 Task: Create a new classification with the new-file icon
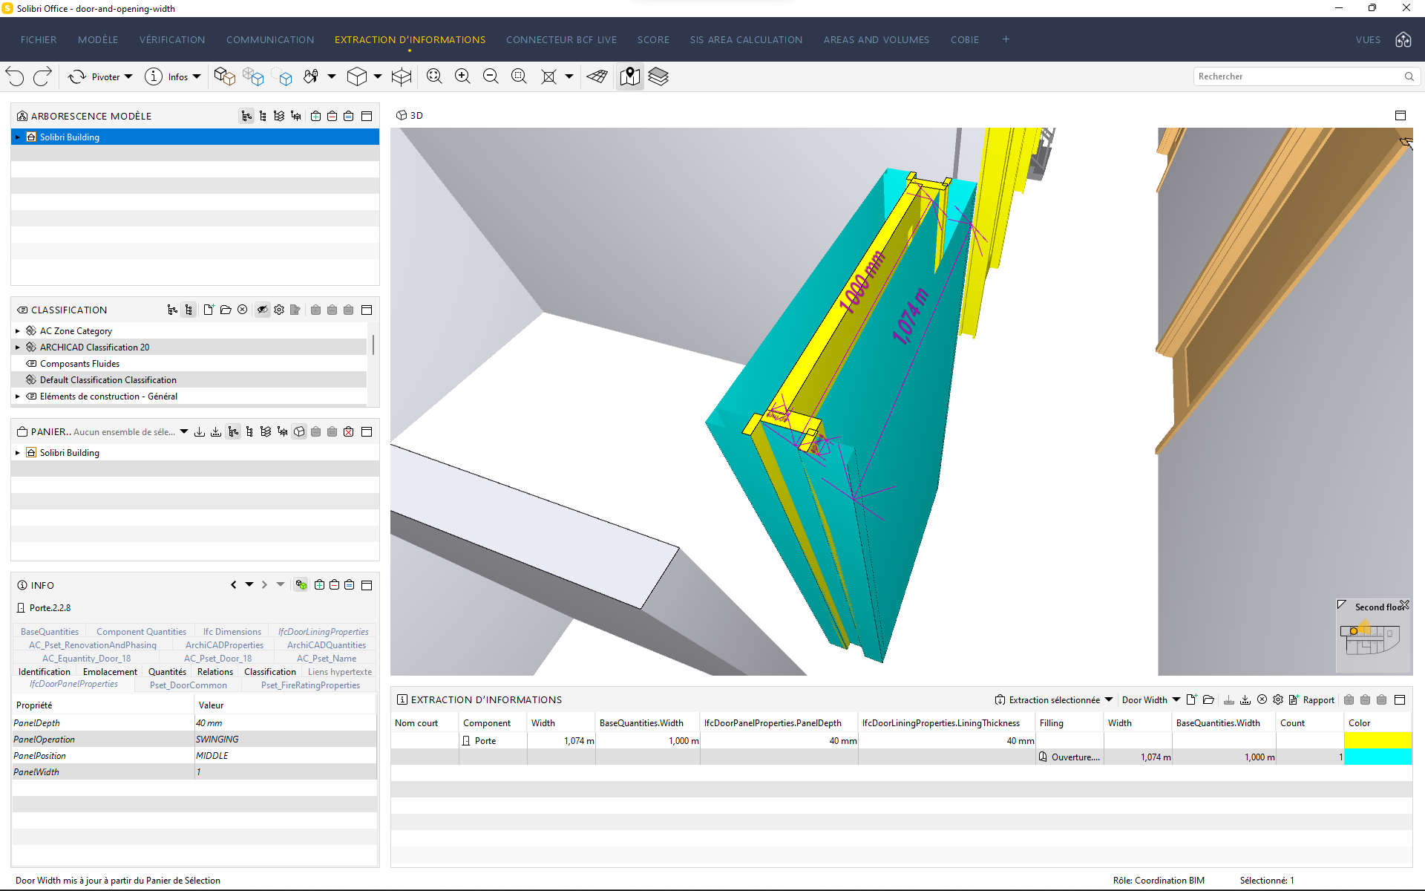[209, 310]
